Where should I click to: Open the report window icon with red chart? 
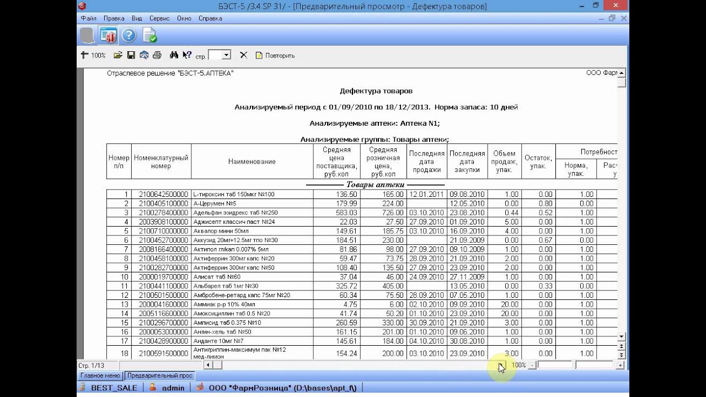108,35
